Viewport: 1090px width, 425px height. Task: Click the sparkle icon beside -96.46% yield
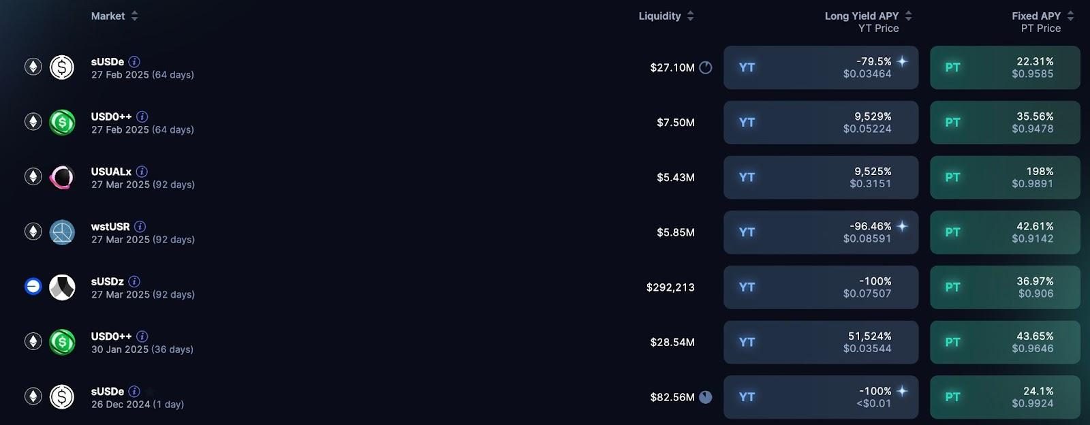902,226
